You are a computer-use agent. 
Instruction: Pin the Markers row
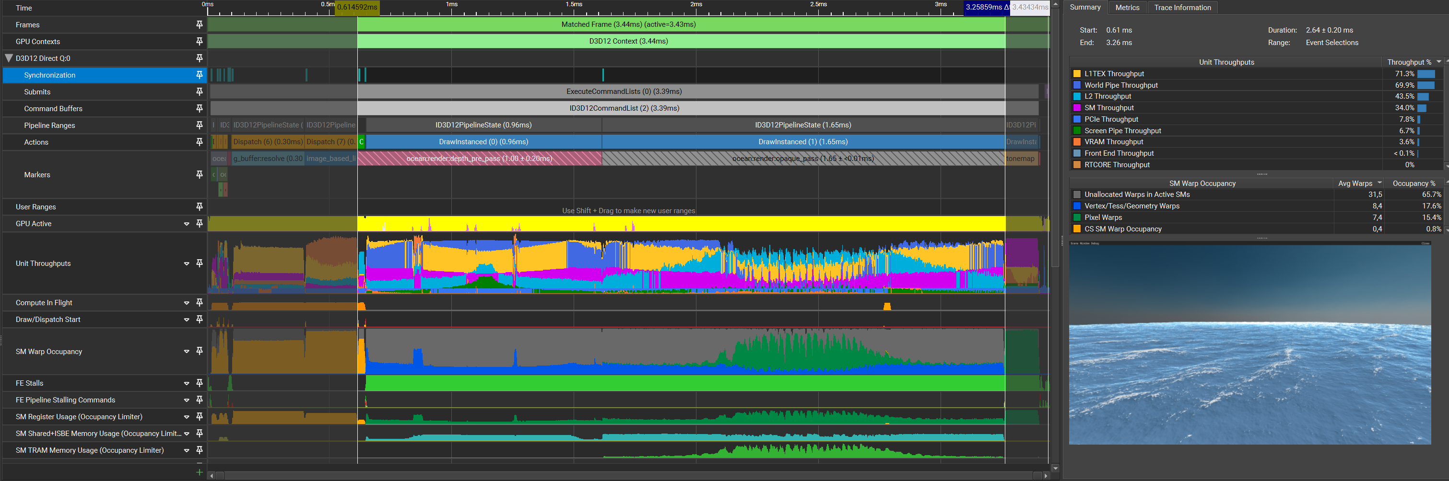199,175
